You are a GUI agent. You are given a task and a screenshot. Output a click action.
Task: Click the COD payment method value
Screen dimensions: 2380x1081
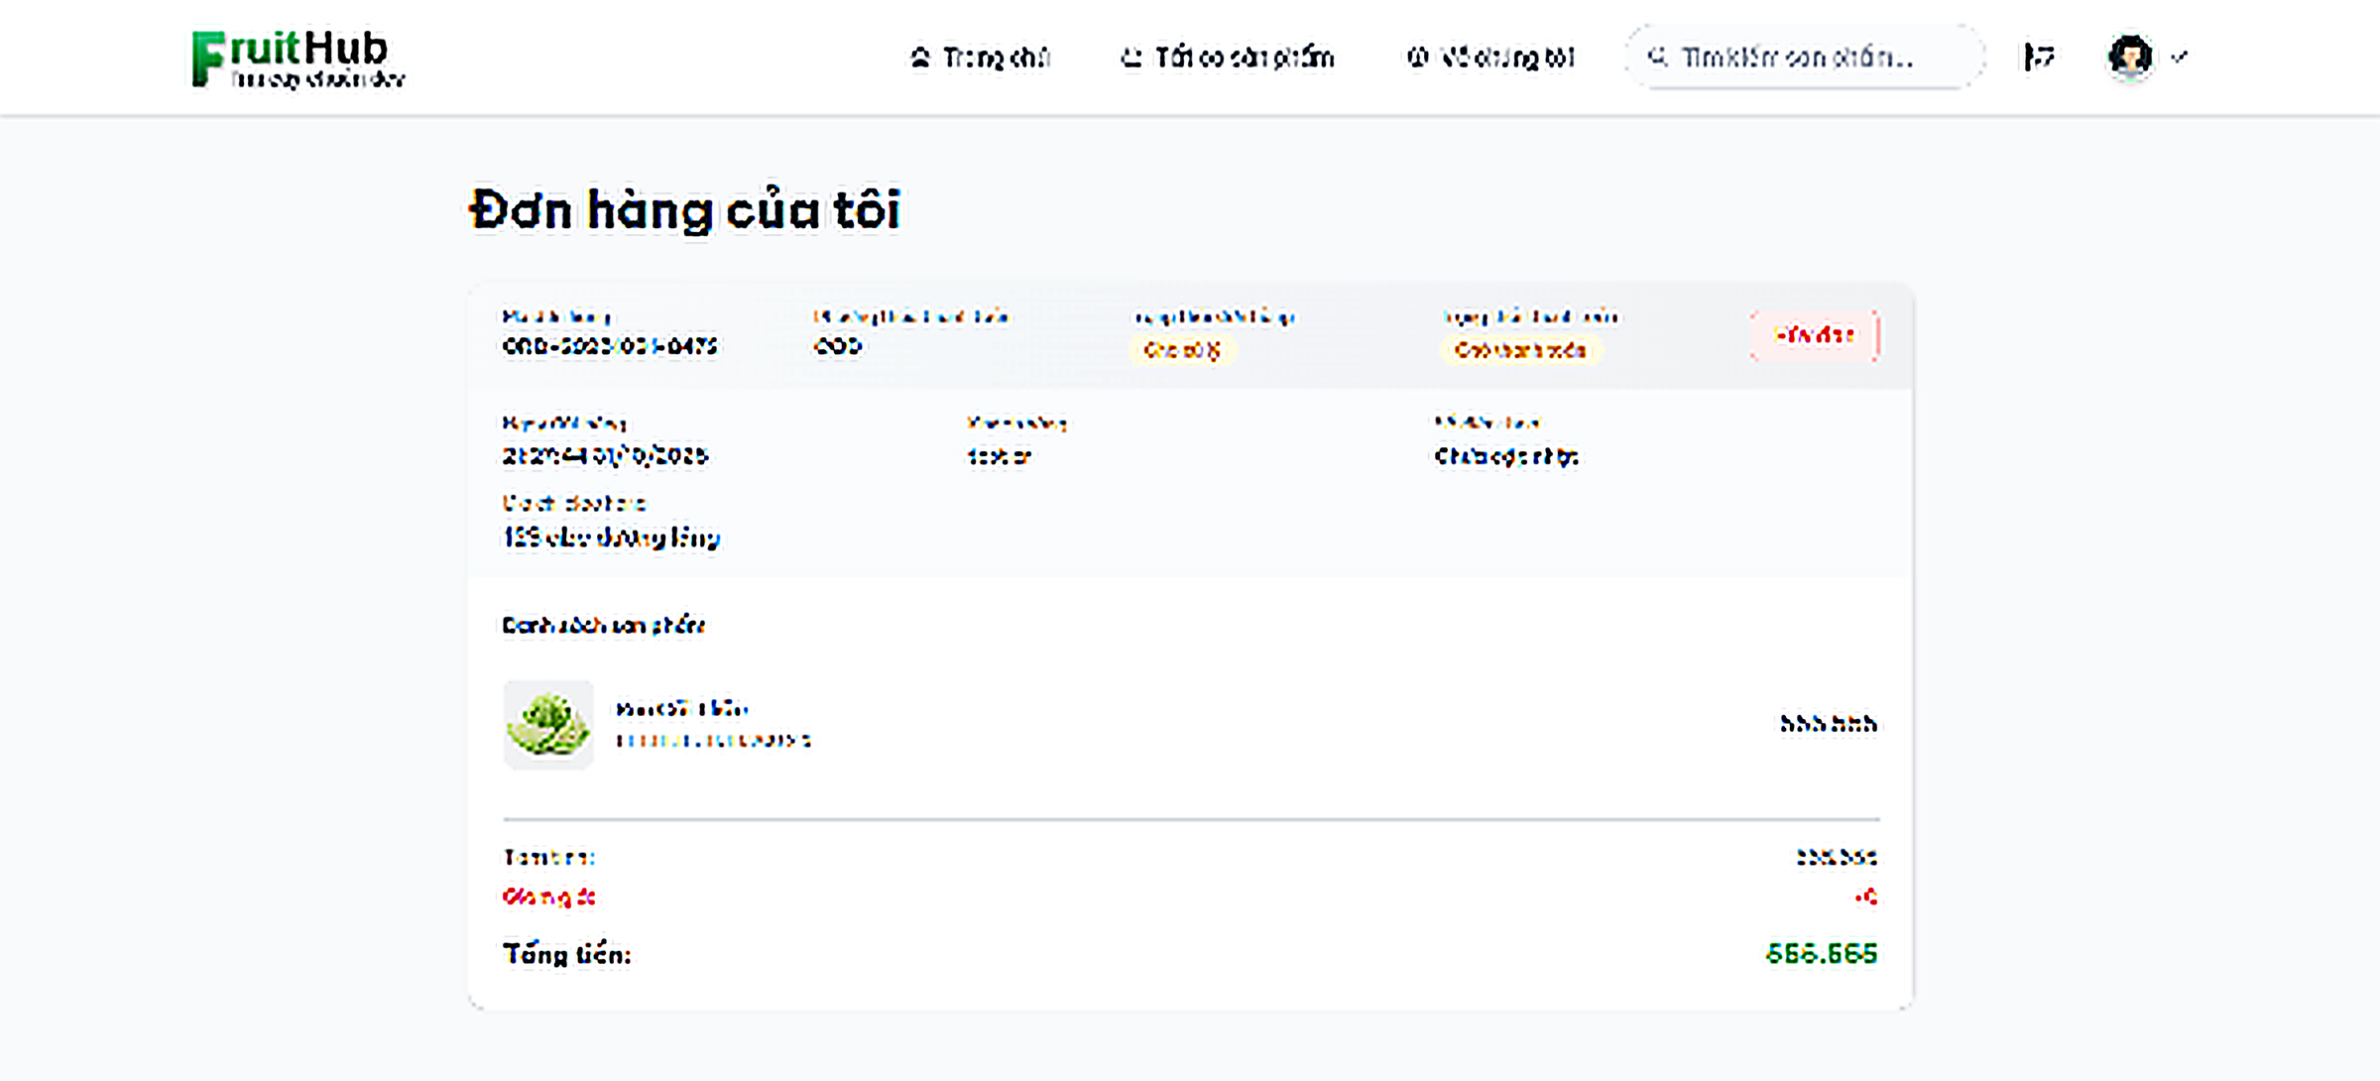point(838,346)
